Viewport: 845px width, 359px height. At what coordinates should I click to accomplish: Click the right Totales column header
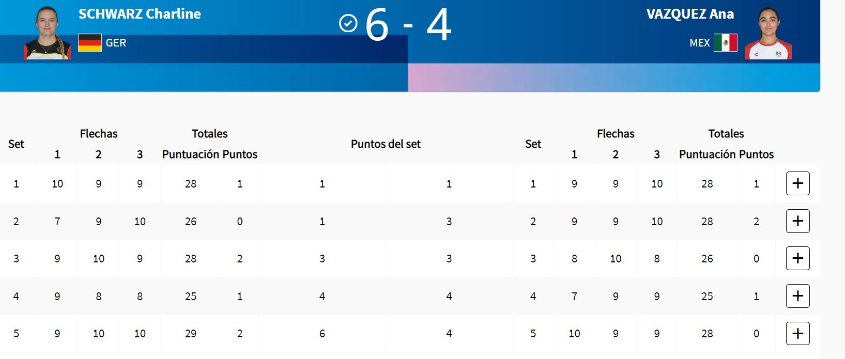pos(726,134)
